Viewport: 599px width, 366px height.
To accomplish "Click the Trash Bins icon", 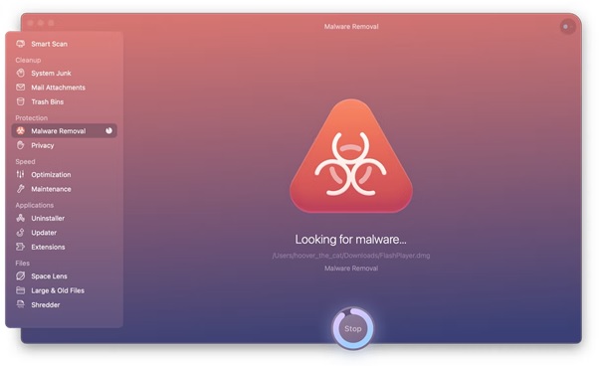I will click(21, 101).
